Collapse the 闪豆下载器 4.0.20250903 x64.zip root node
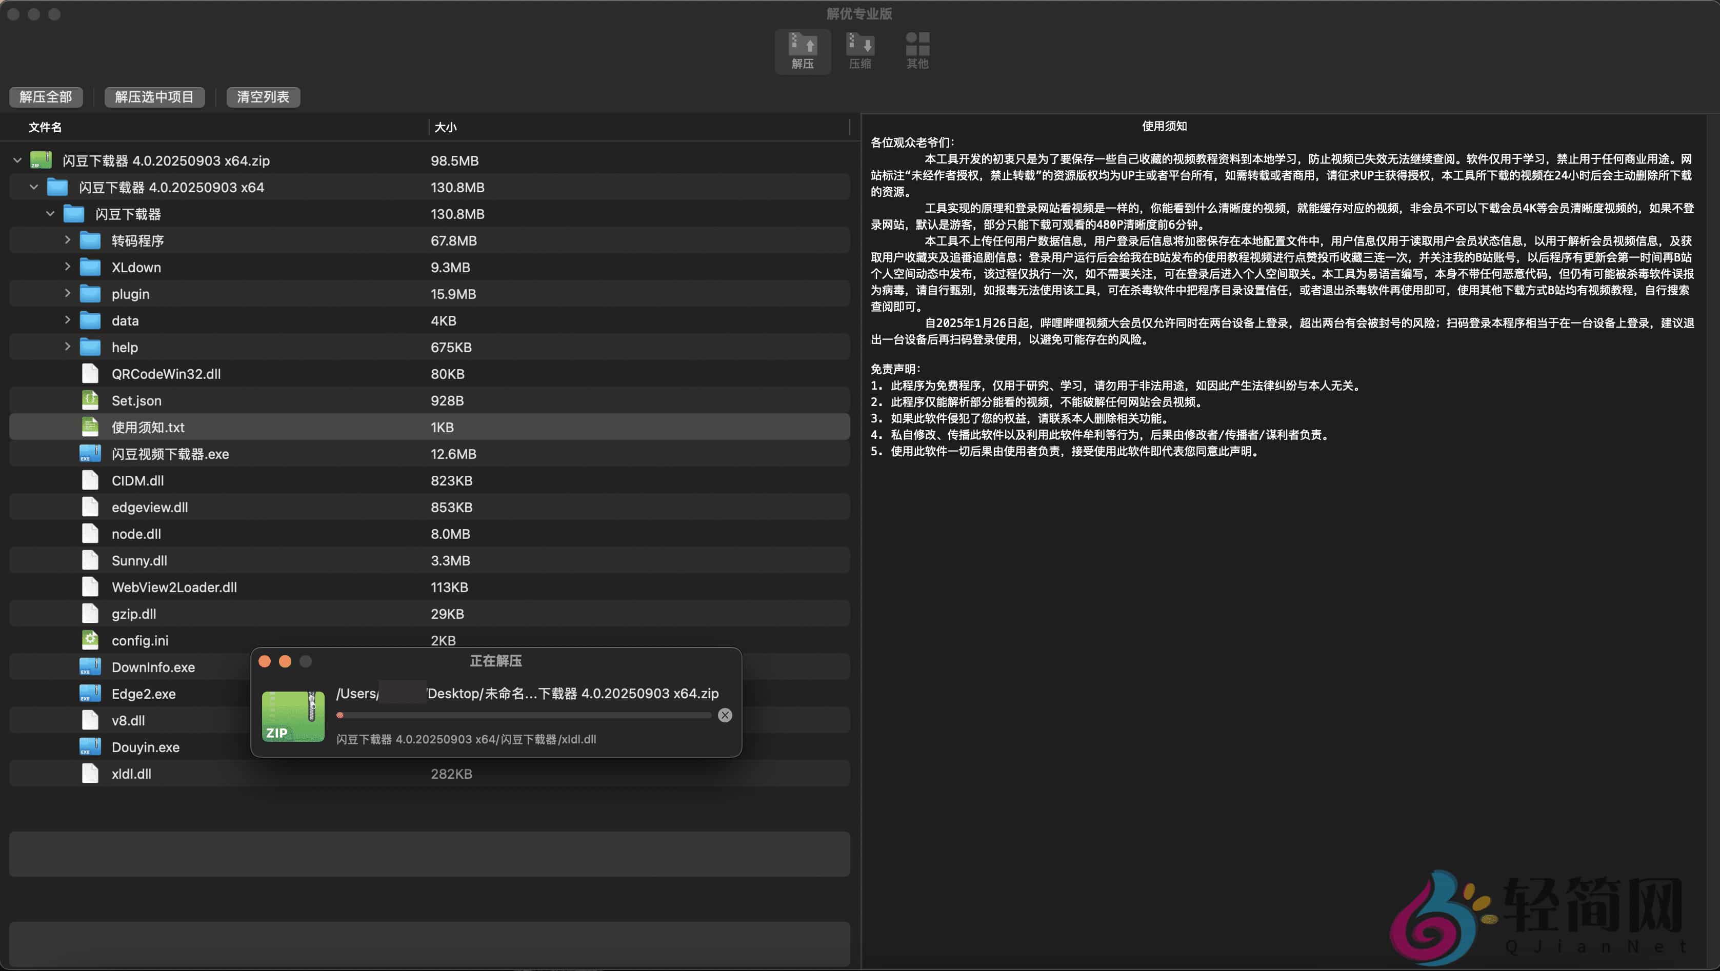The height and width of the screenshot is (971, 1720). click(x=17, y=160)
